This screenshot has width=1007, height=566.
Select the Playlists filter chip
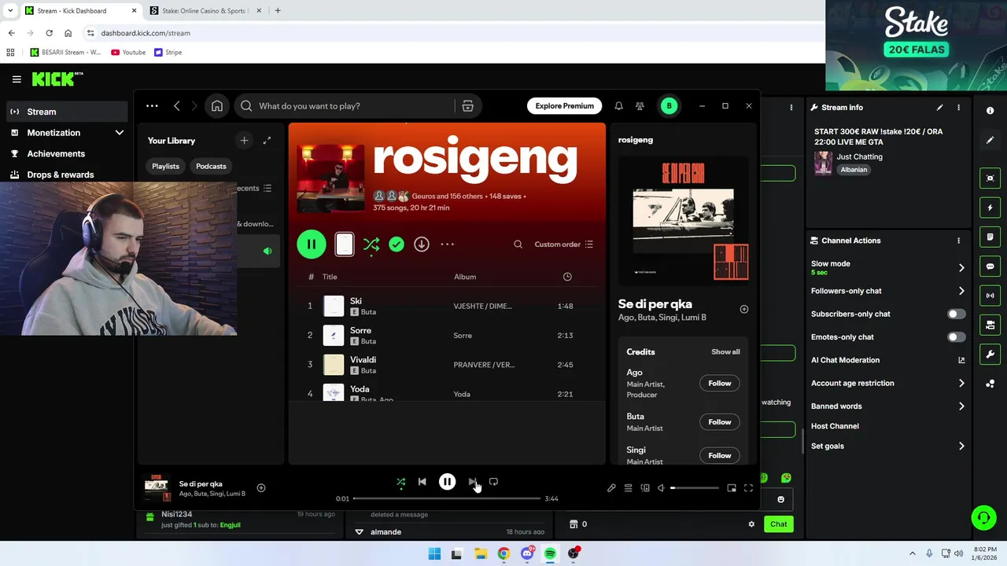click(x=165, y=167)
